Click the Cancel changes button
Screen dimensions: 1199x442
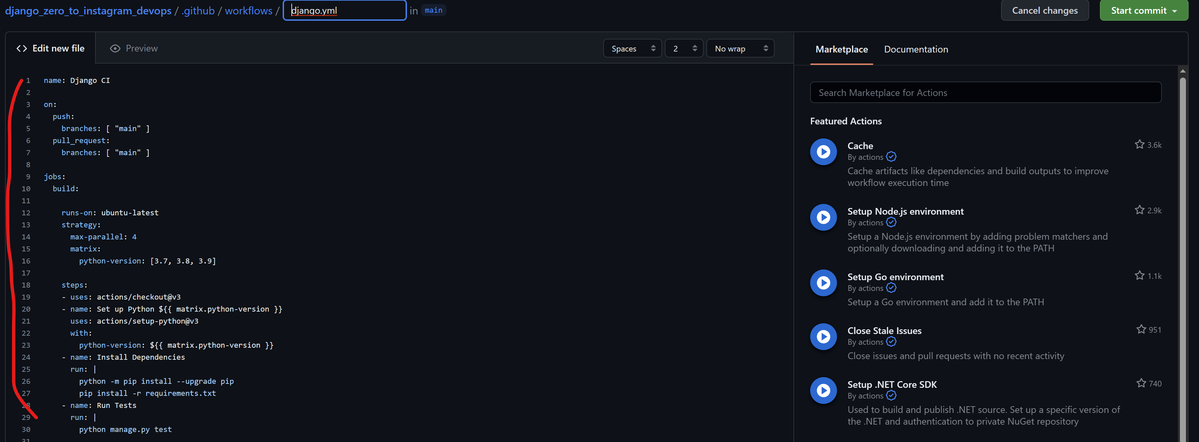(1045, 10)
